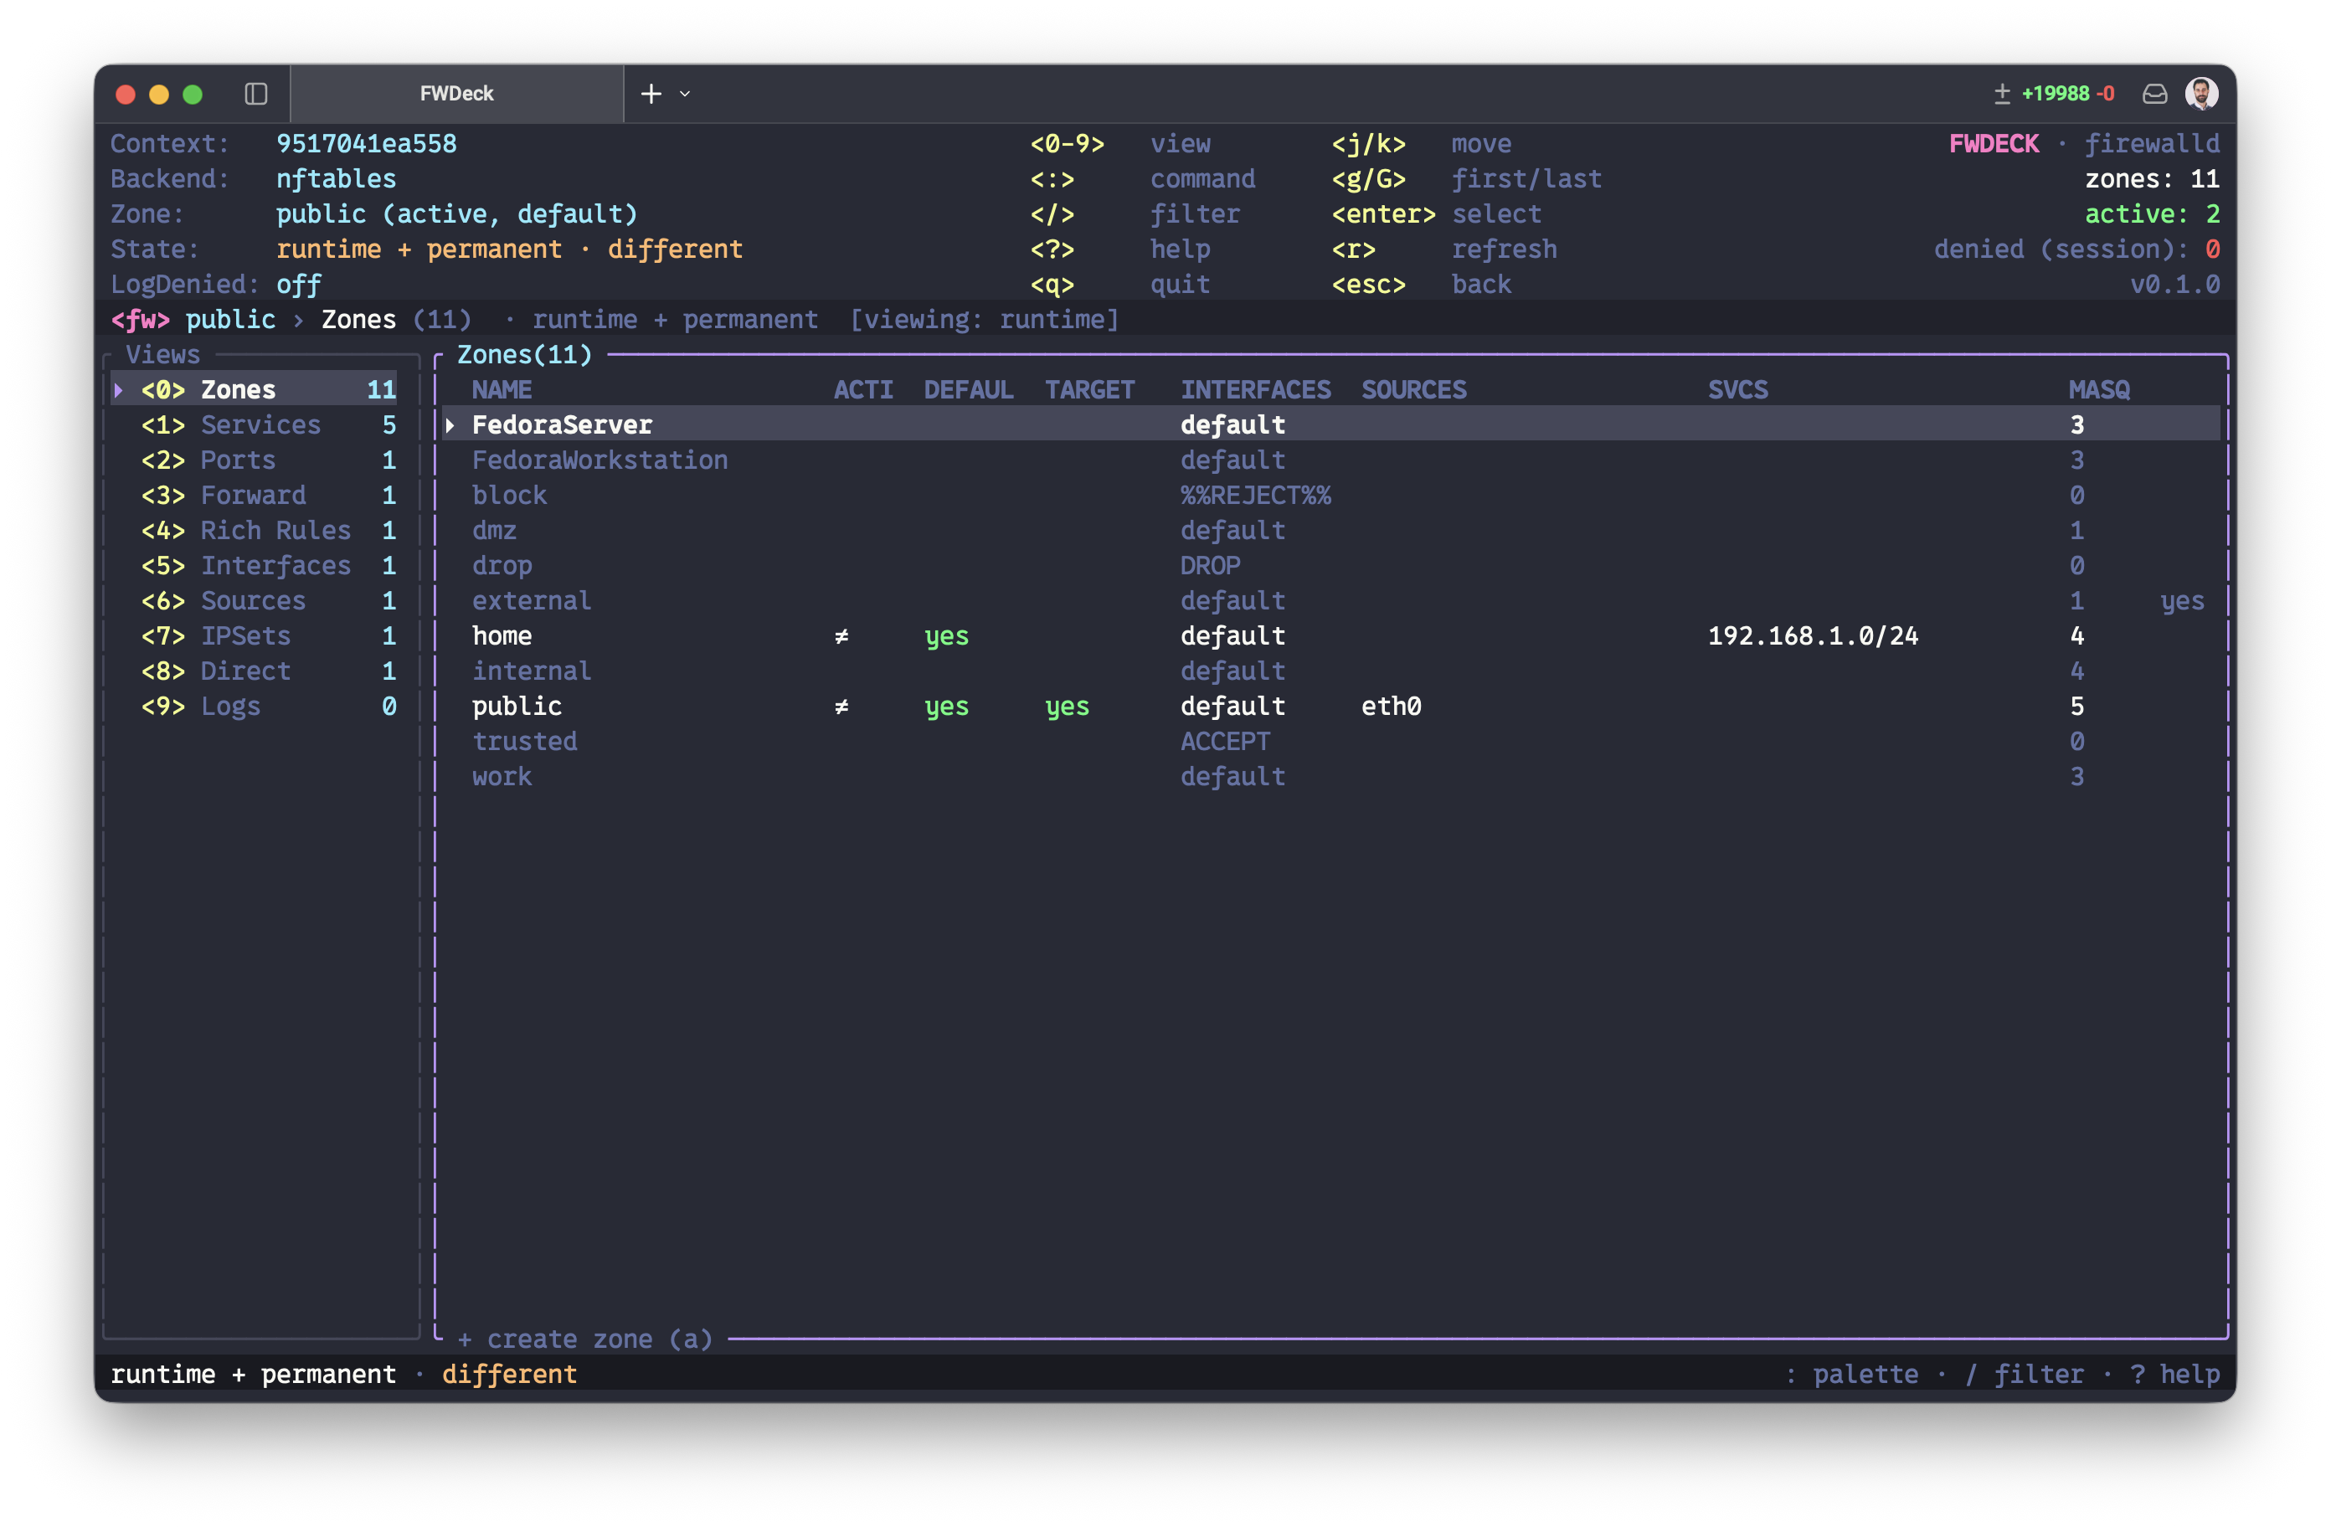Click the %%REJECT%% target cell
This screenshot has height=1527, width=2331.
[x=1256, y=496]
